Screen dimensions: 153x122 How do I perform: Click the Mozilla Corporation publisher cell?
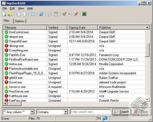pyautogui.click(x=111, y=64)
